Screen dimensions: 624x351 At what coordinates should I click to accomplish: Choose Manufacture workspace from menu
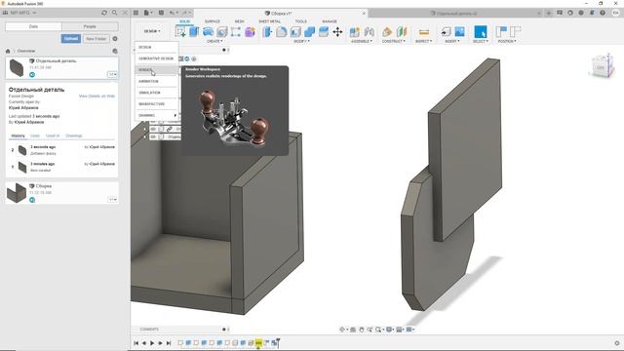coord(157,104)
